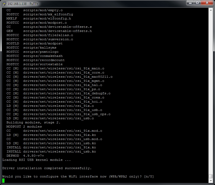This screenshot has height=185, width=215.
Task: Click the 'MKELF' line 'scripts/mod/elfconfig.h'
Action: click(x=39, y=18)
